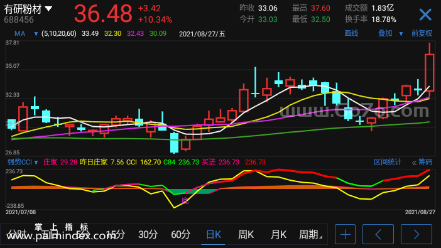Select the 30分 timeframe tab
441x248 pixels.
point(148,234)
